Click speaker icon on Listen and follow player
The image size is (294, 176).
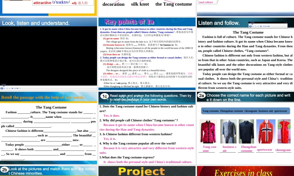(261, 26)
